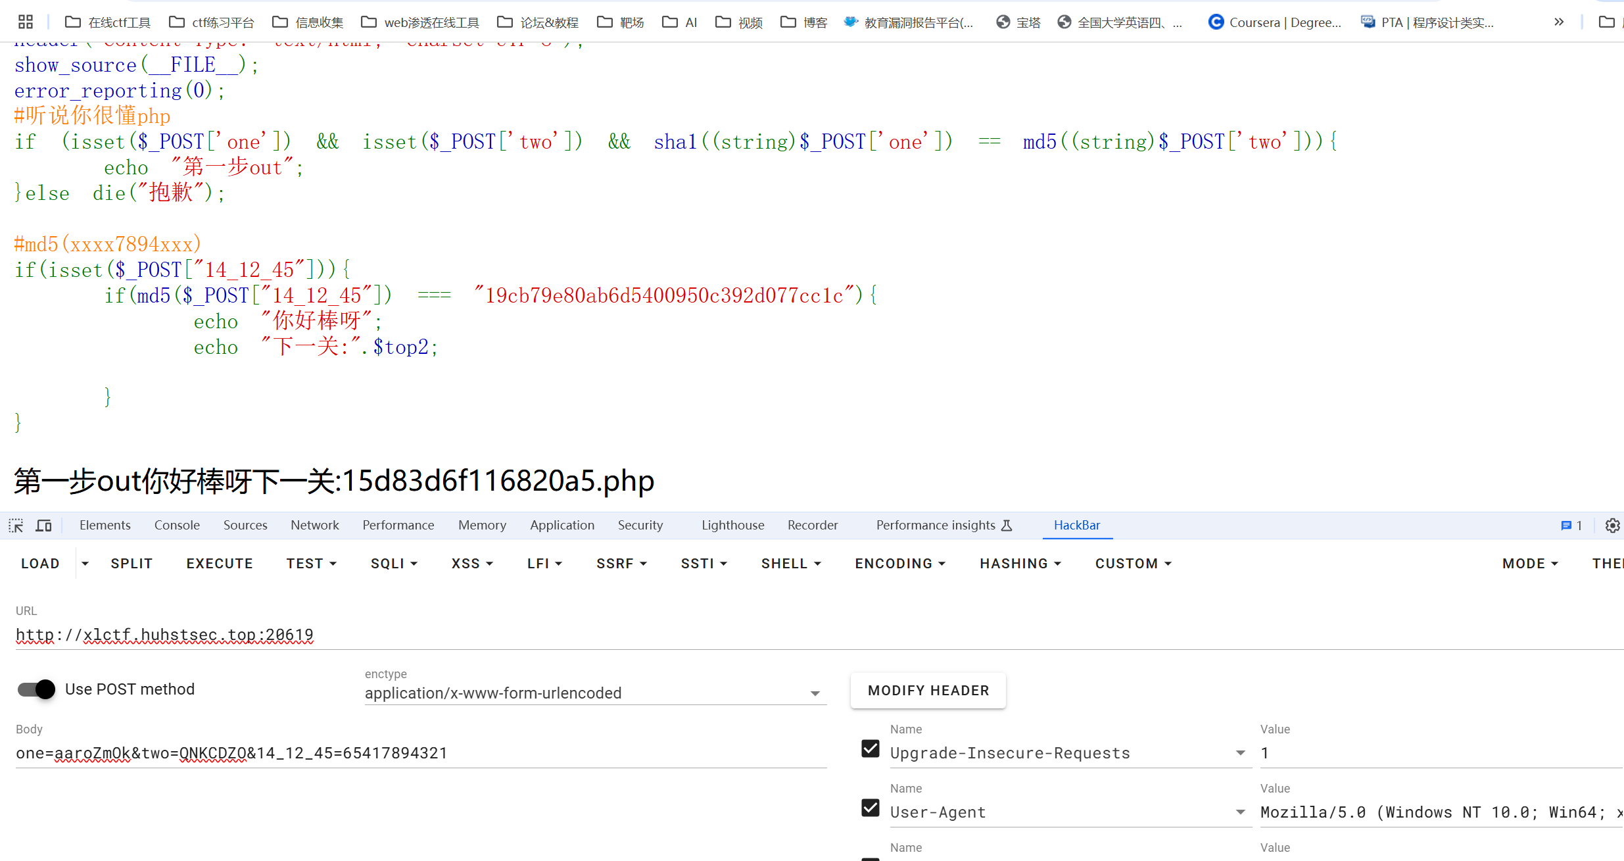The height and width of the screenshot is (861, 1624).
Task: Click the apps grid icon in bookmarks bar
Action: [26, 22]
